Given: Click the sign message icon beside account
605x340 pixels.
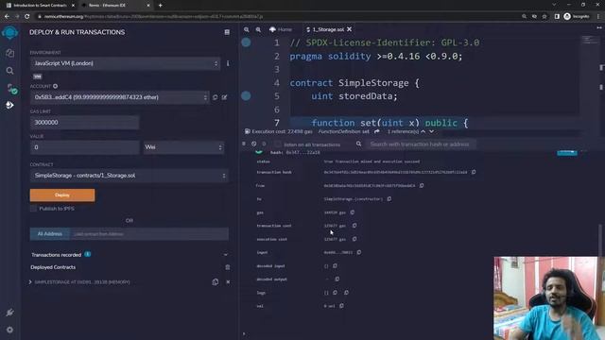Looking at the screenshot, I should point(225,97).
